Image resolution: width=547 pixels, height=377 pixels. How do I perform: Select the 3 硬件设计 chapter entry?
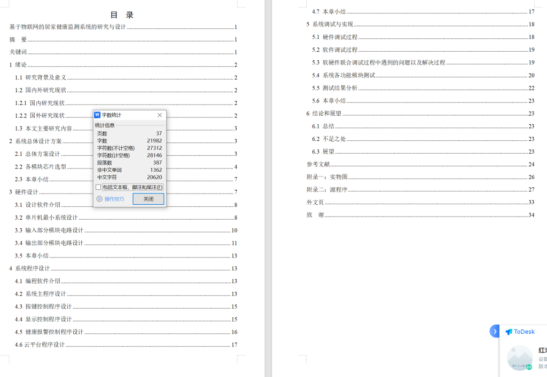pyautogui.click(x=25, y=191)
